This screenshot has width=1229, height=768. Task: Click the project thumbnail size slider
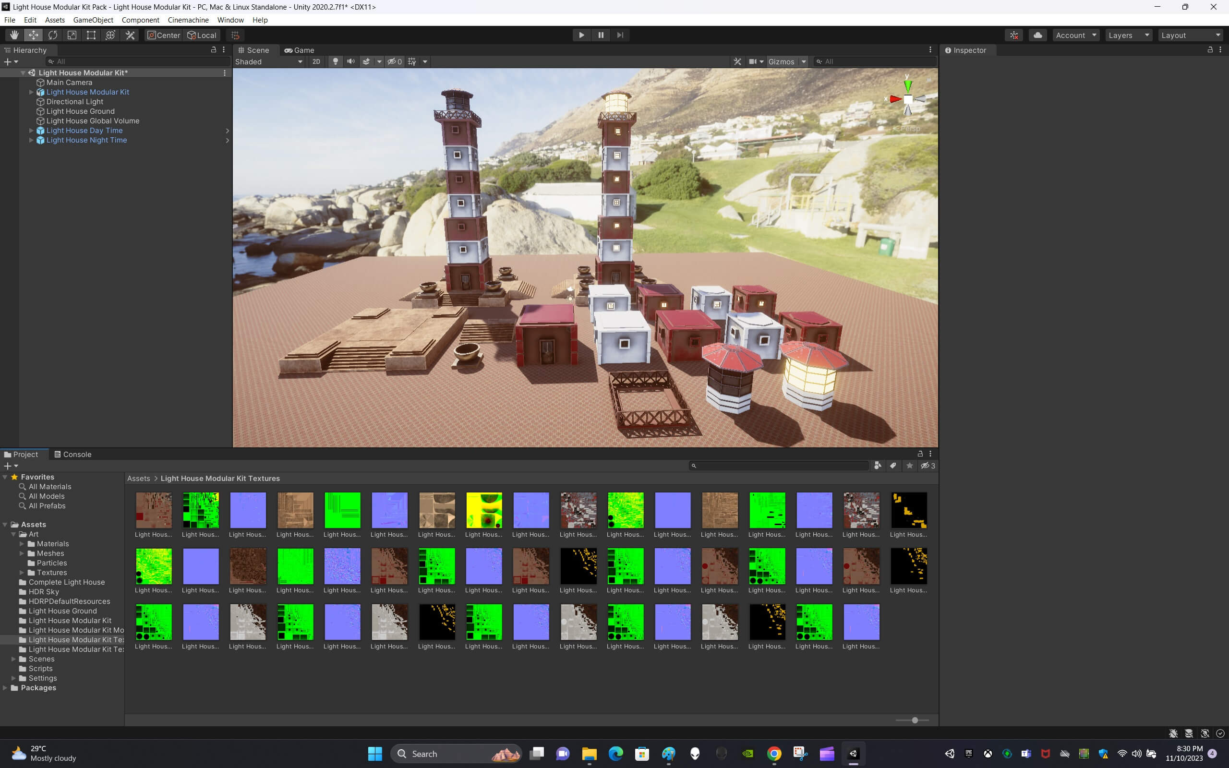point(914,720)
